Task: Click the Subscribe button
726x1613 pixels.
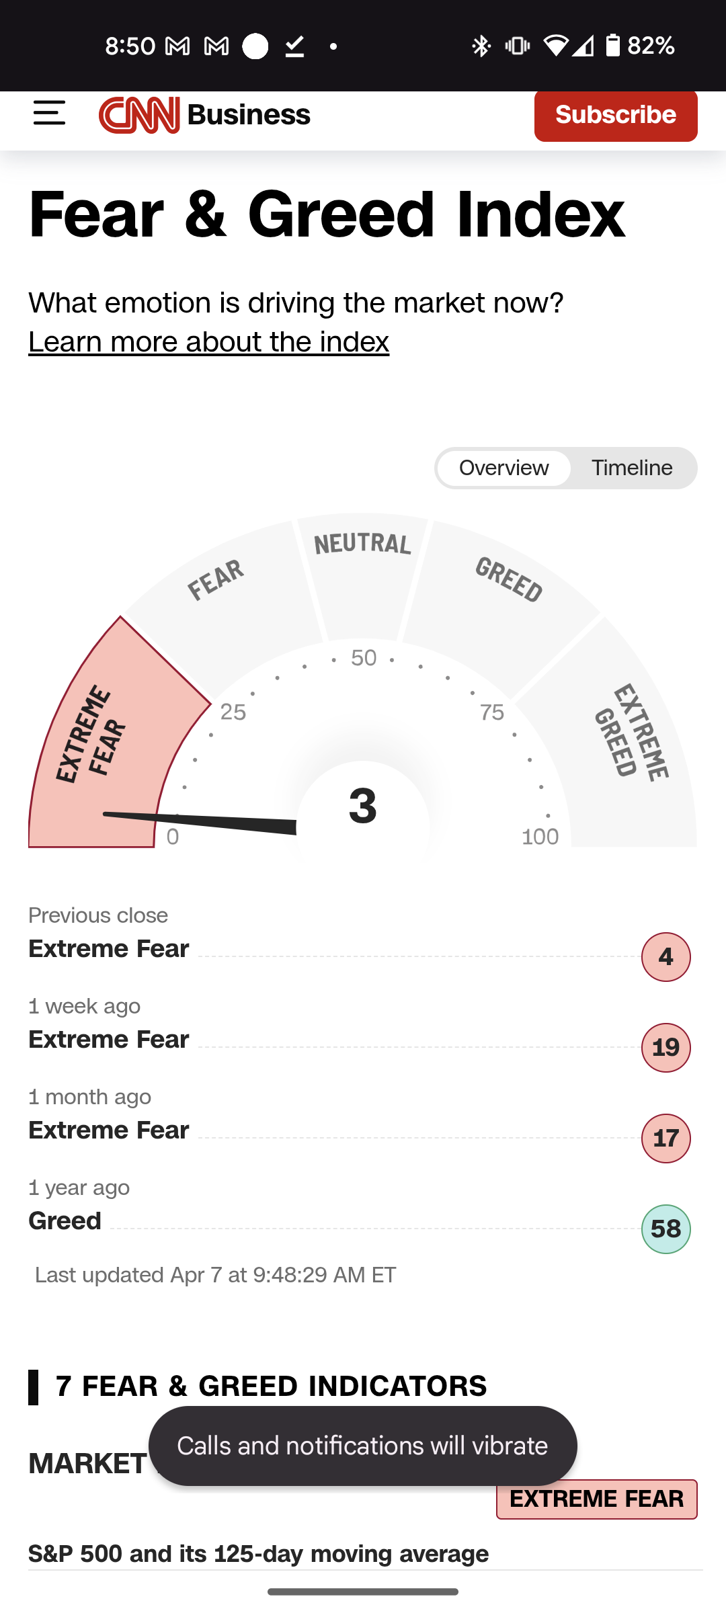Action: 616,116
